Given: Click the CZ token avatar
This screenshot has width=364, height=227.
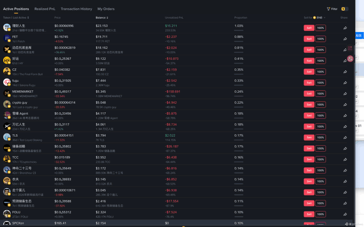Looking at the screenshot, I should (x=7, y=71).
